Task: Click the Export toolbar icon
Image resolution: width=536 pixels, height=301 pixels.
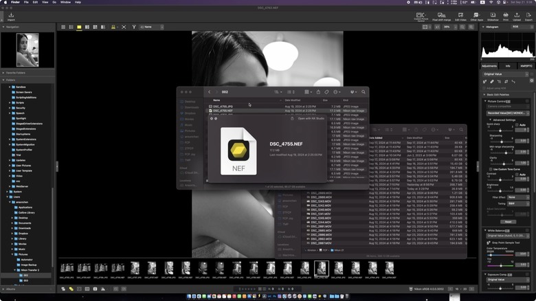Action: [528, 16]
